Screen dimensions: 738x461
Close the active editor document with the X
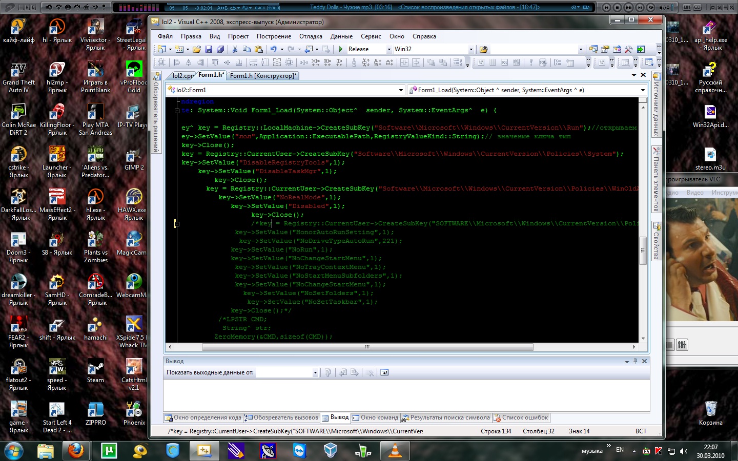(x=644, y=75)
